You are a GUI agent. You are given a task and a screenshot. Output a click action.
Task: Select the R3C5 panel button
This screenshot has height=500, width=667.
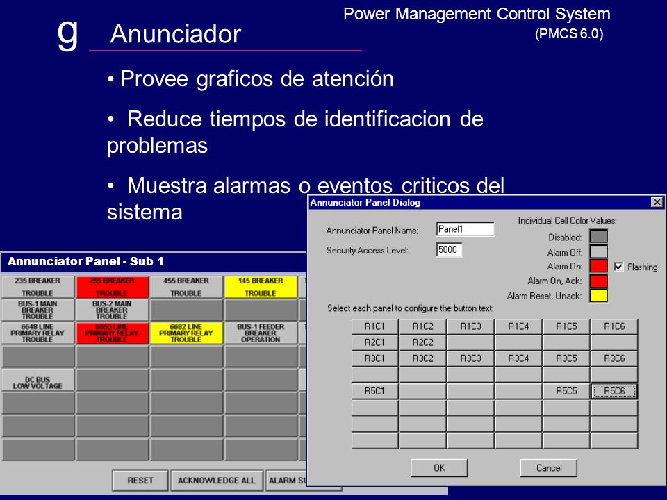[x=567, y=358]
